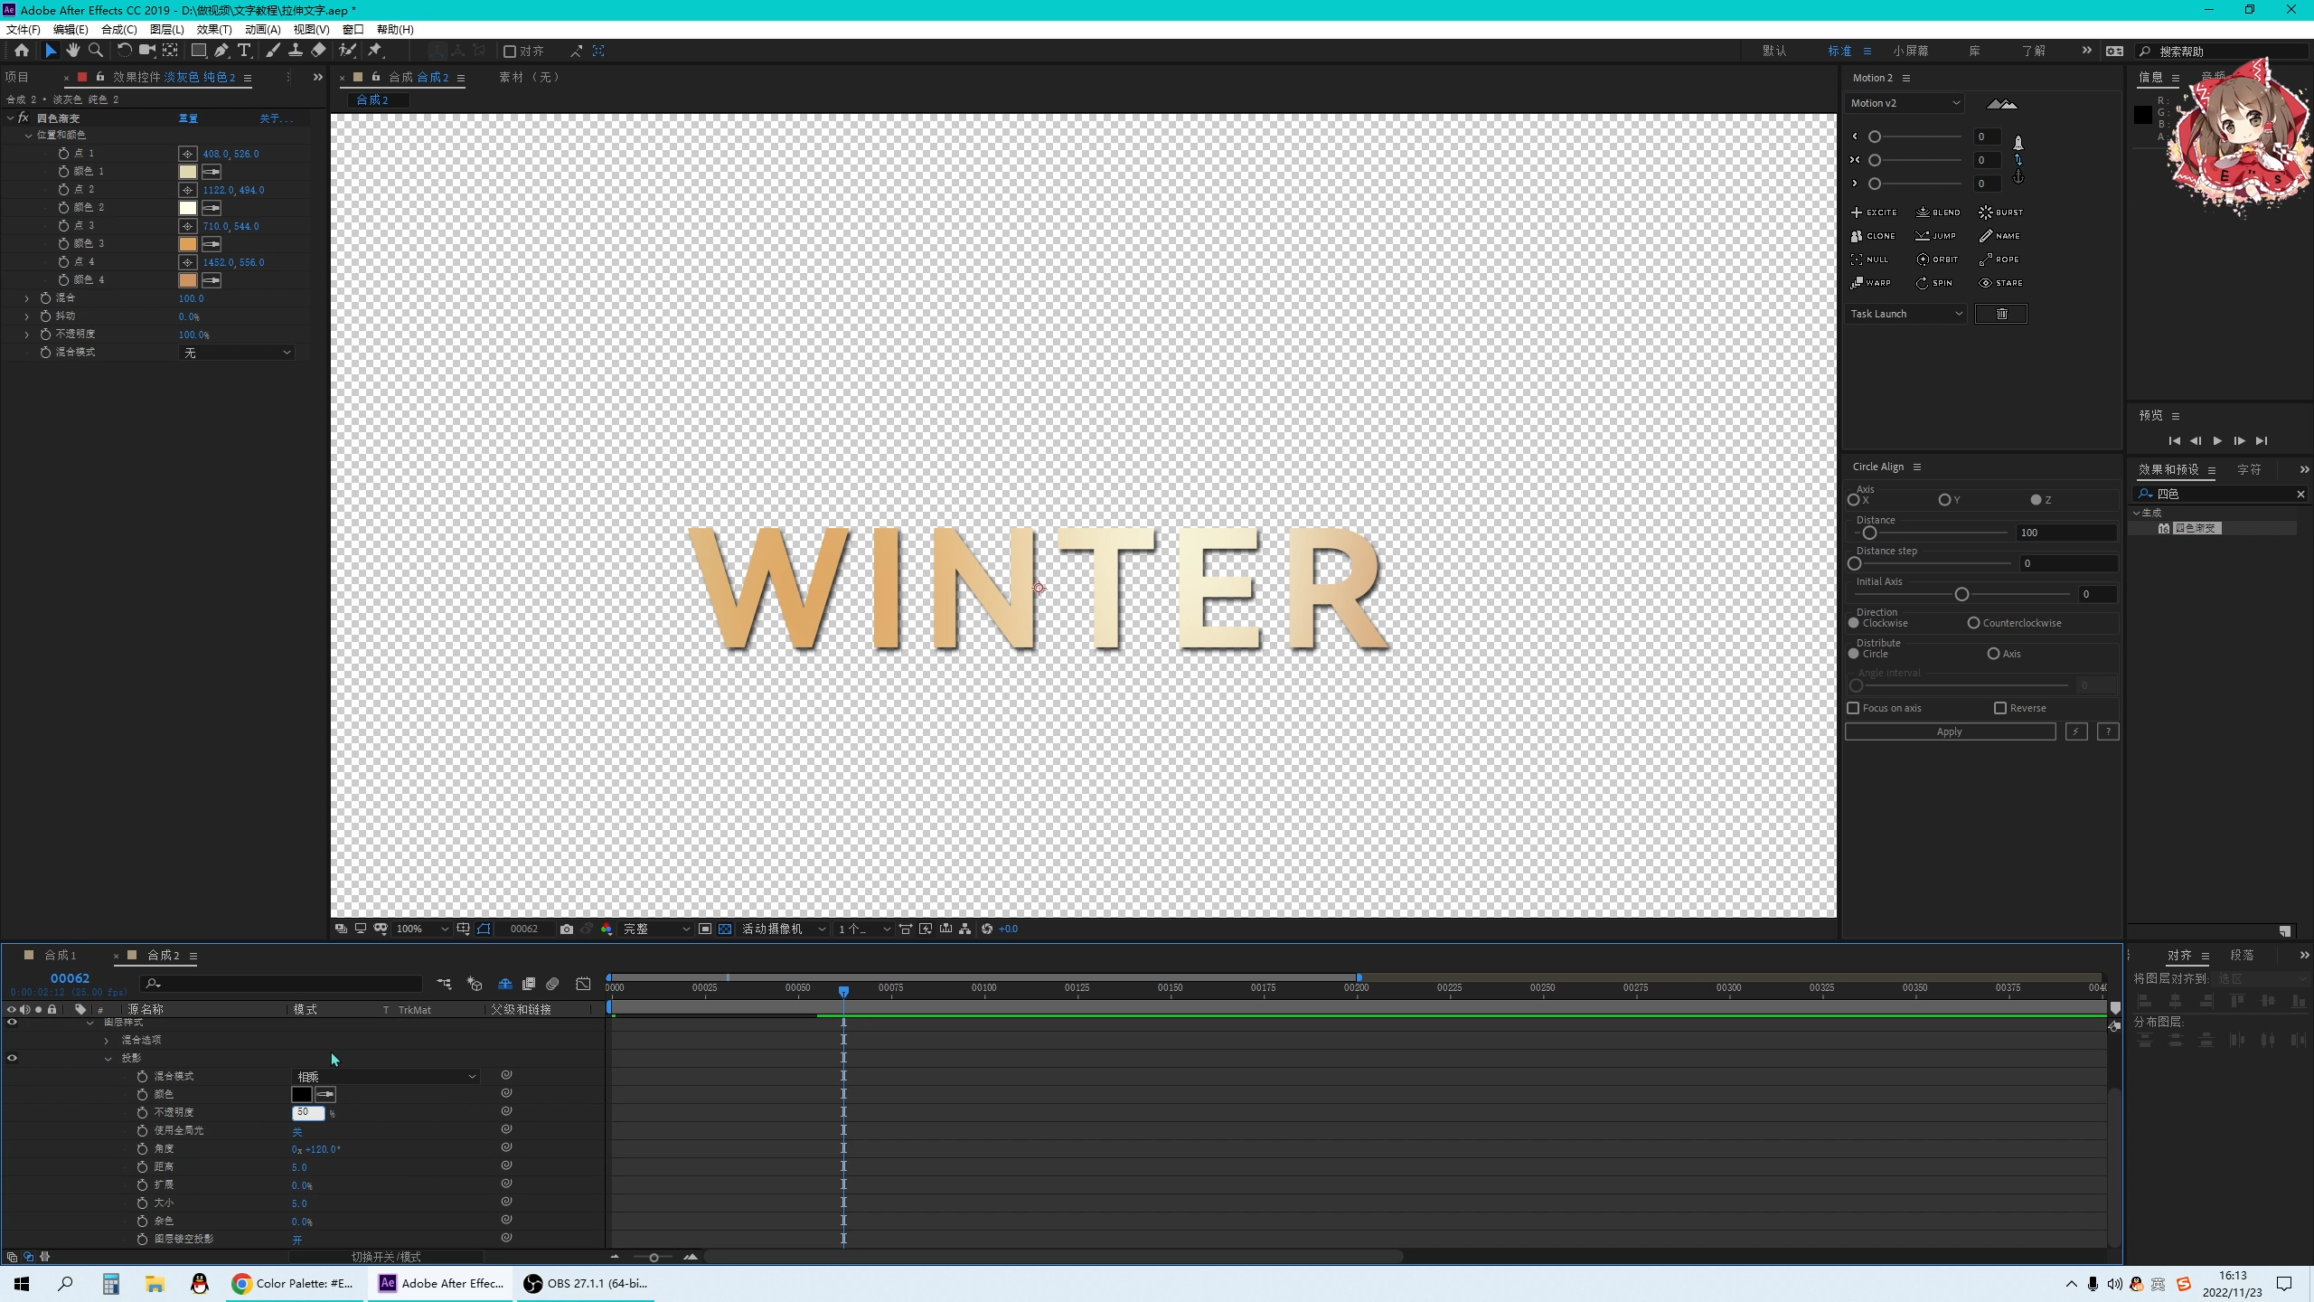Click current time indicator at 00062
Viewport: 2314px width, 1302px height.
pos(843,991)
